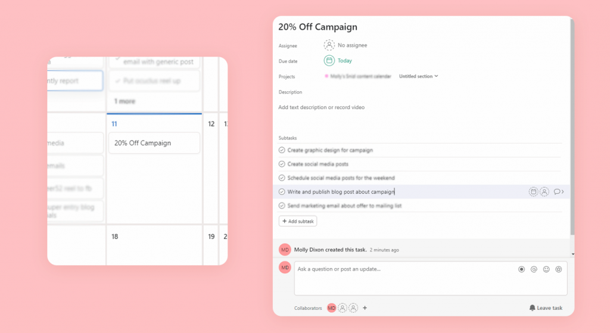
Task: Open comments on blog post subtask
Action: click(x=558, y=192)
